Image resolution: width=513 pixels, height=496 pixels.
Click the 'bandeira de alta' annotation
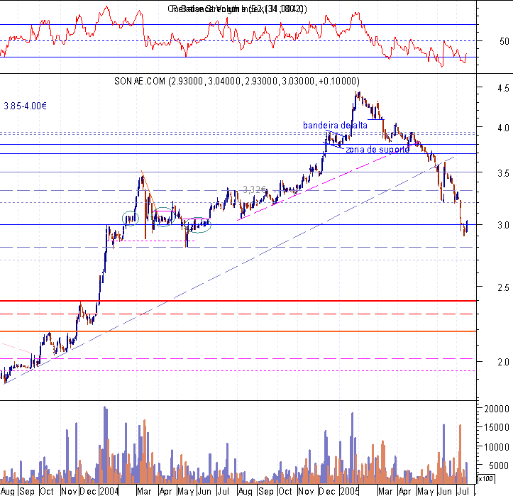pyautogui.click(x=335, y=126)
